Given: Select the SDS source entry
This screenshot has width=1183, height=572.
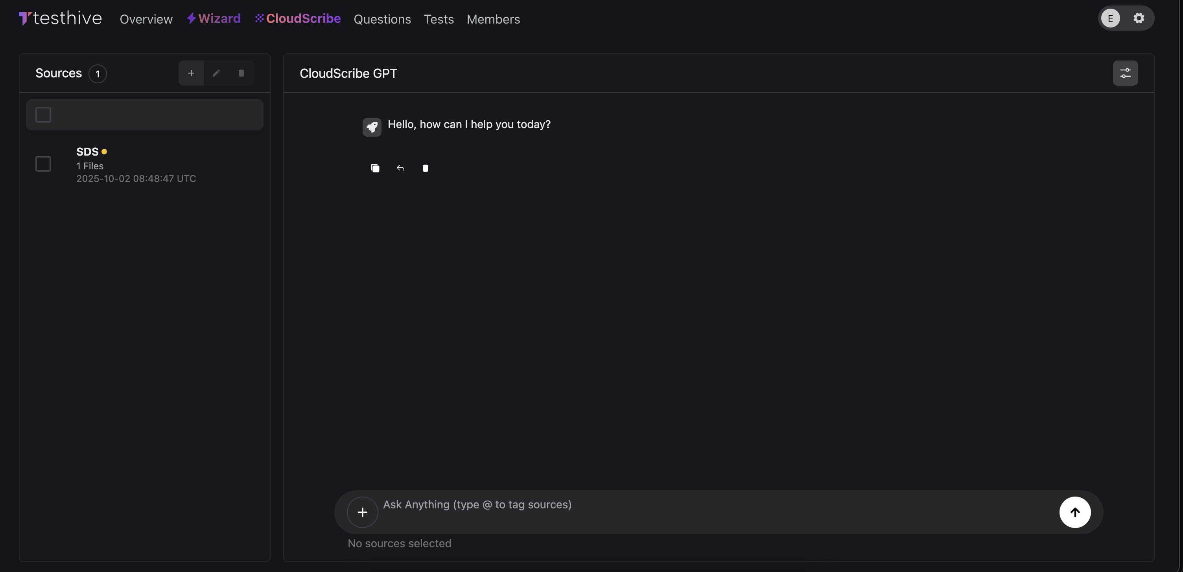Looking at the screenshot, I should click(x=136, y=165).
